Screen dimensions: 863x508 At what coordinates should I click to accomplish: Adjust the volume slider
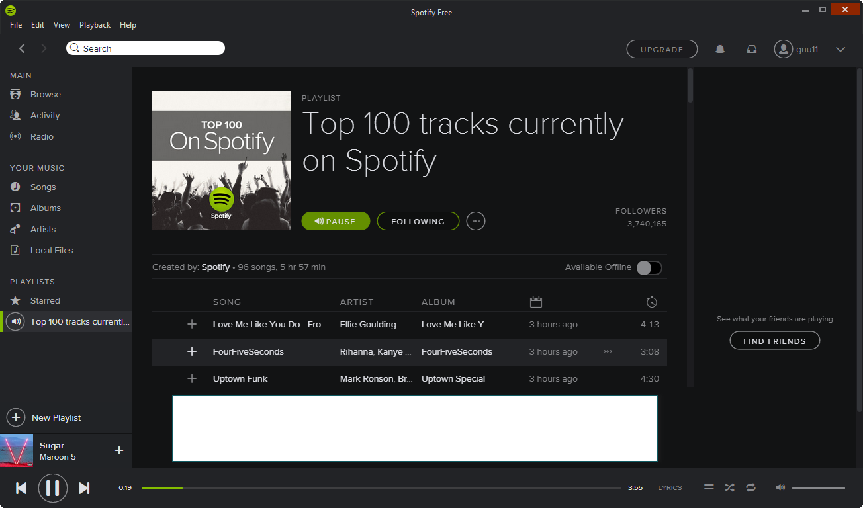pos(819,488)
